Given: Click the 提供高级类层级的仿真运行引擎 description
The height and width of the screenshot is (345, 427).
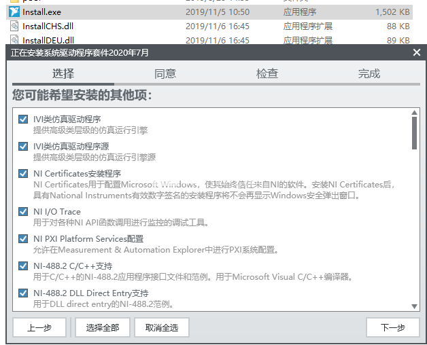Looking at the screenshot, I should click(x=90, y=130).
